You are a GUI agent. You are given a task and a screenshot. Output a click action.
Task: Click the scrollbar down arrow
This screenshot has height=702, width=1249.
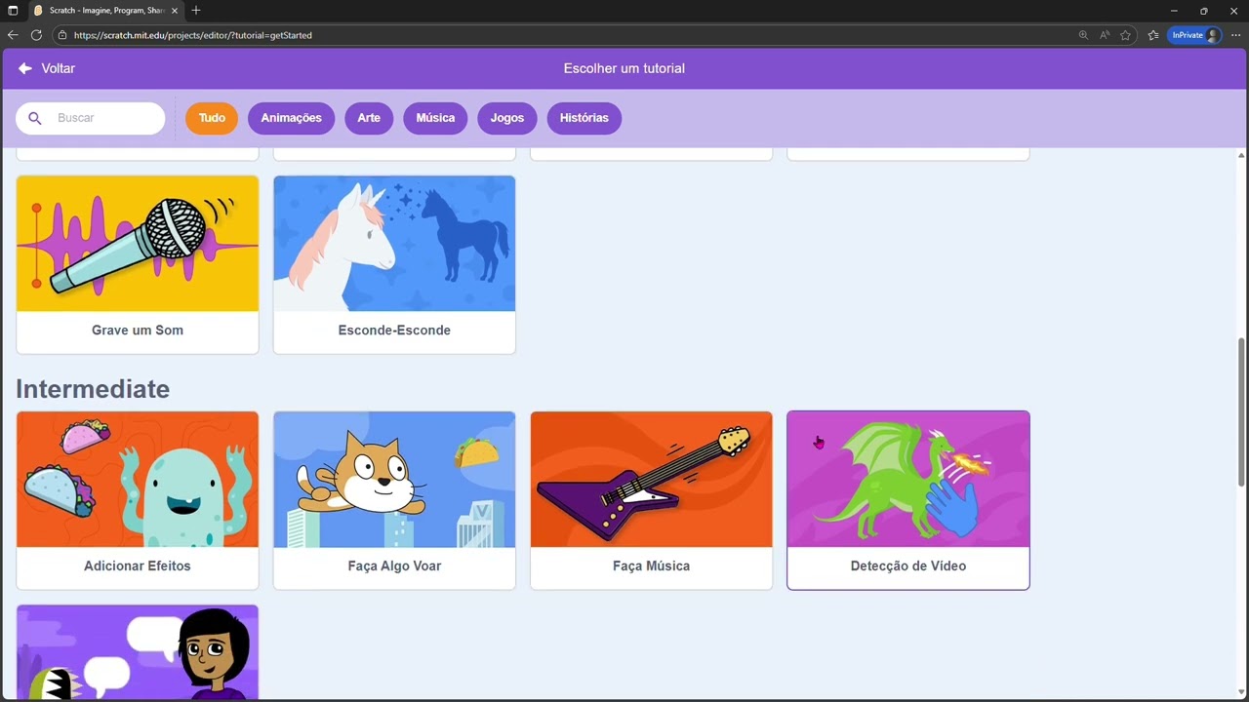1241,694
